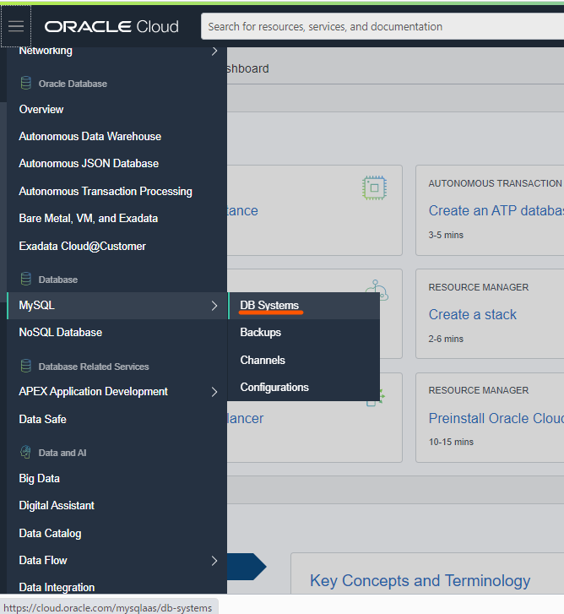Open Data Safe
The image size is (564, 614).
pyautogui.click(x=43, y=419)
